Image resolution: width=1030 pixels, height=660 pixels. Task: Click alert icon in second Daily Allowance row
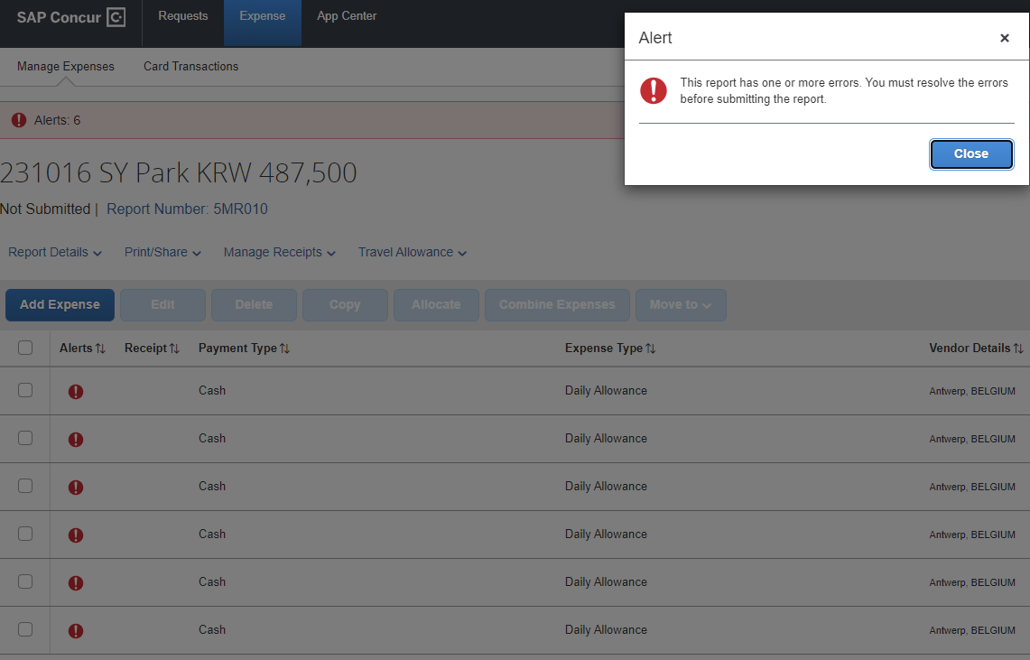[76, 440]
